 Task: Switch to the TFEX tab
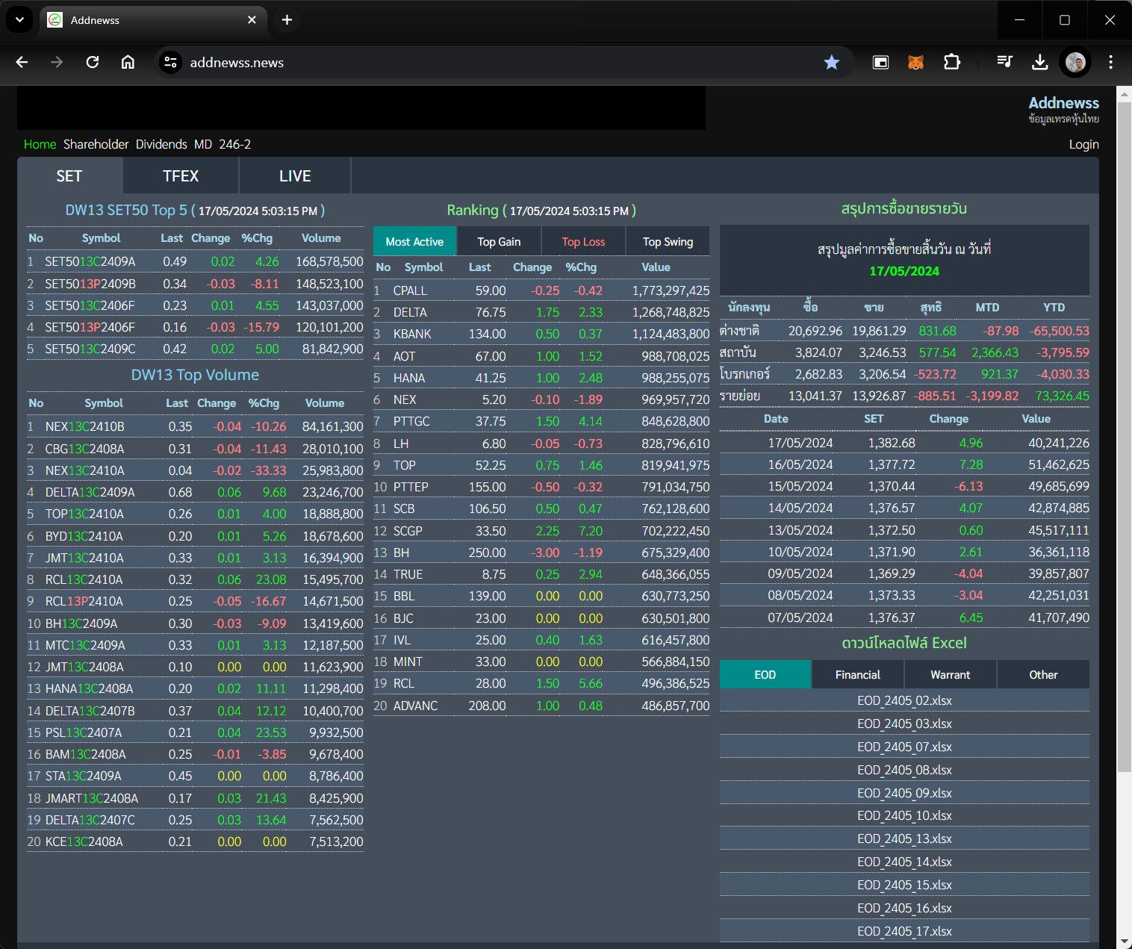click(x=181, y=176)
